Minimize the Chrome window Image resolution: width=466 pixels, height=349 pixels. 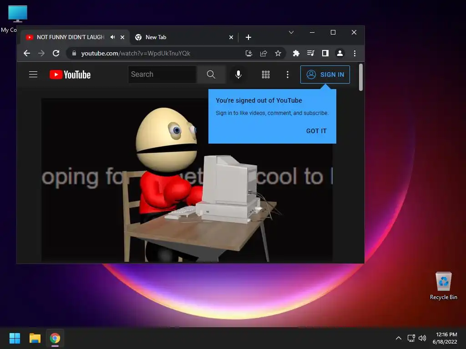coord(312,32)
